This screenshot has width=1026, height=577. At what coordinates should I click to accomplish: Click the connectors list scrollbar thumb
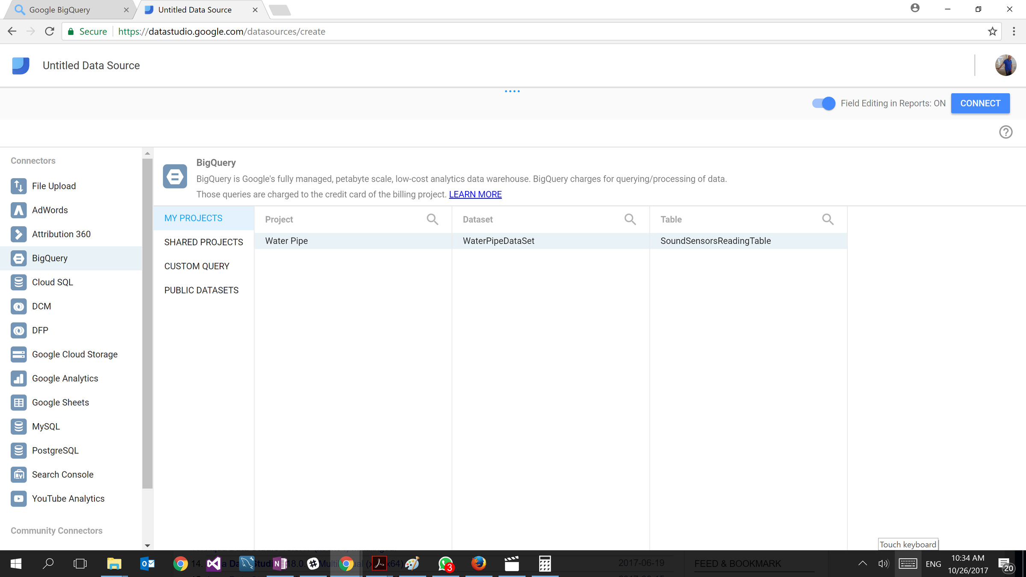coord(147,323)
